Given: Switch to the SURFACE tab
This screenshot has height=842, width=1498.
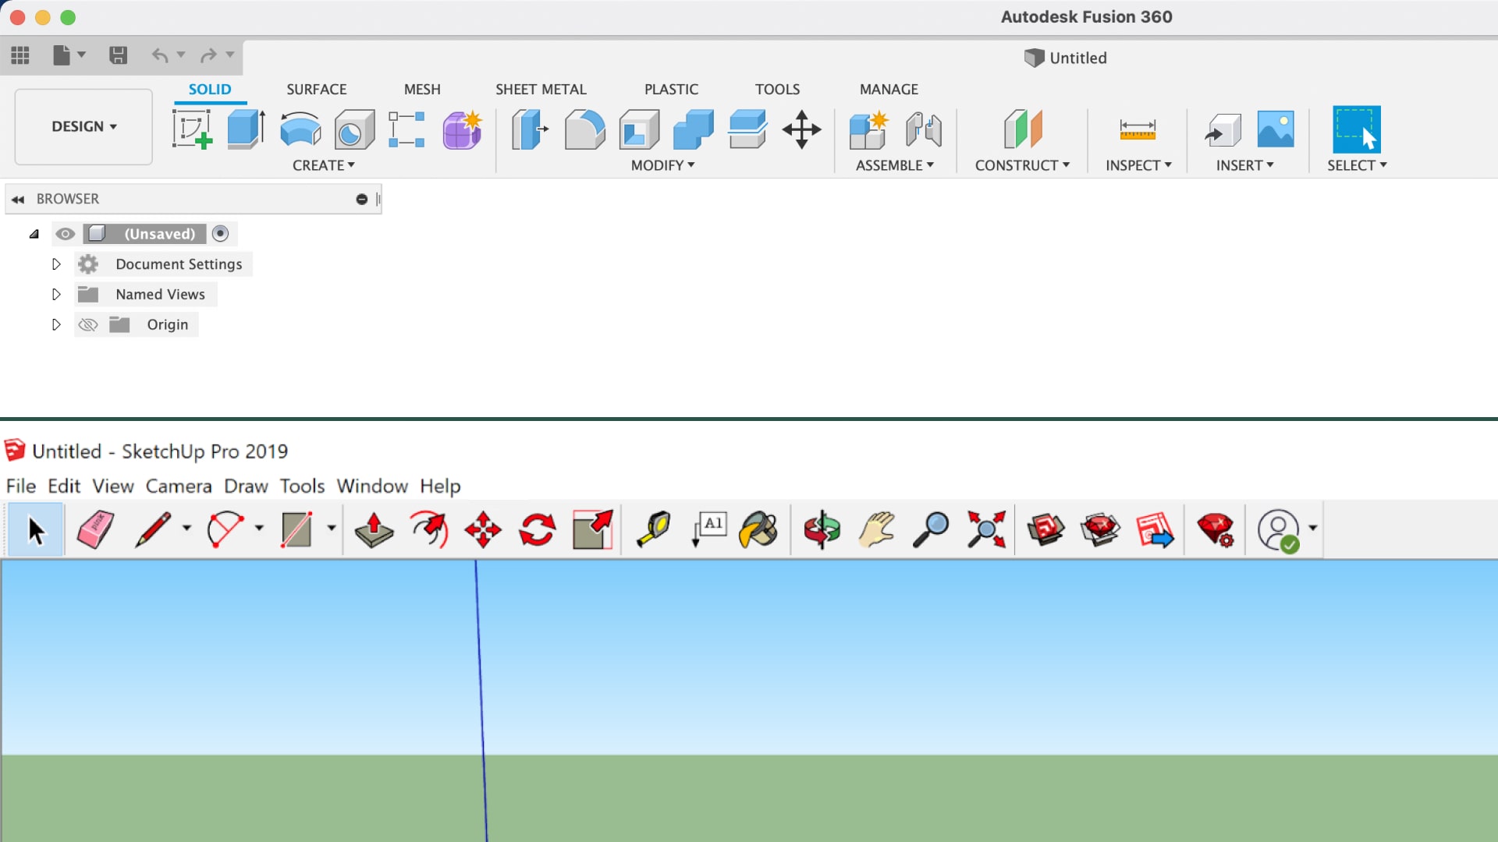Looking at the screenshot, I should (x=317, y=90).
